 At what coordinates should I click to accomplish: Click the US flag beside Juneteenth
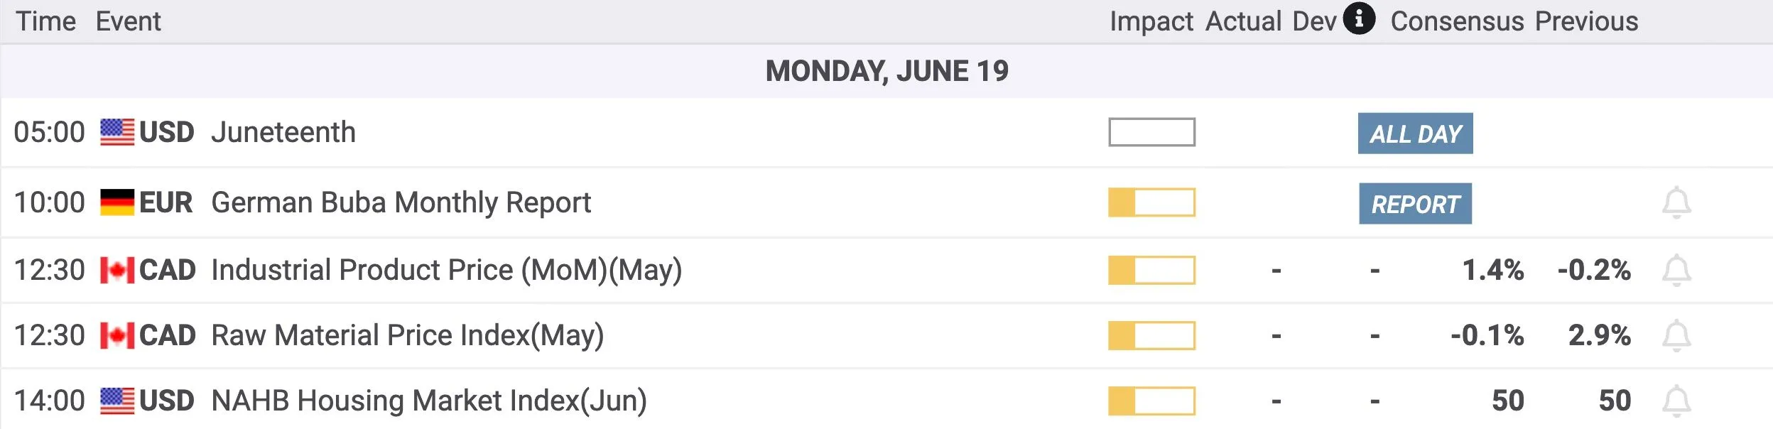pos(117,132)
